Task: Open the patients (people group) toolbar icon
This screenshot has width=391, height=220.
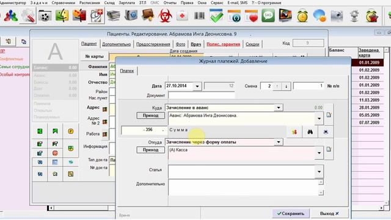Action: [11, 16]
